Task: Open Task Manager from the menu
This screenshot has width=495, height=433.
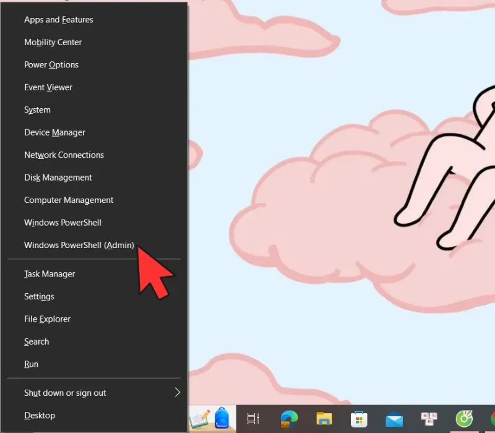Action: 49,274
